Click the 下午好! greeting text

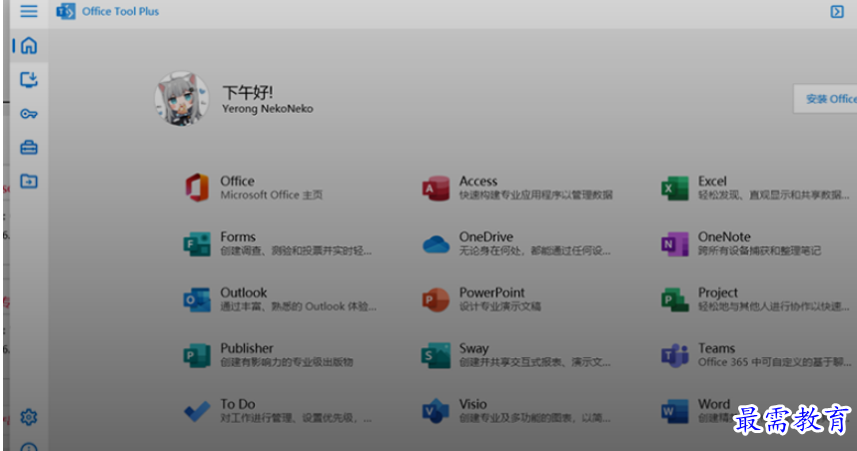(248, 92)
